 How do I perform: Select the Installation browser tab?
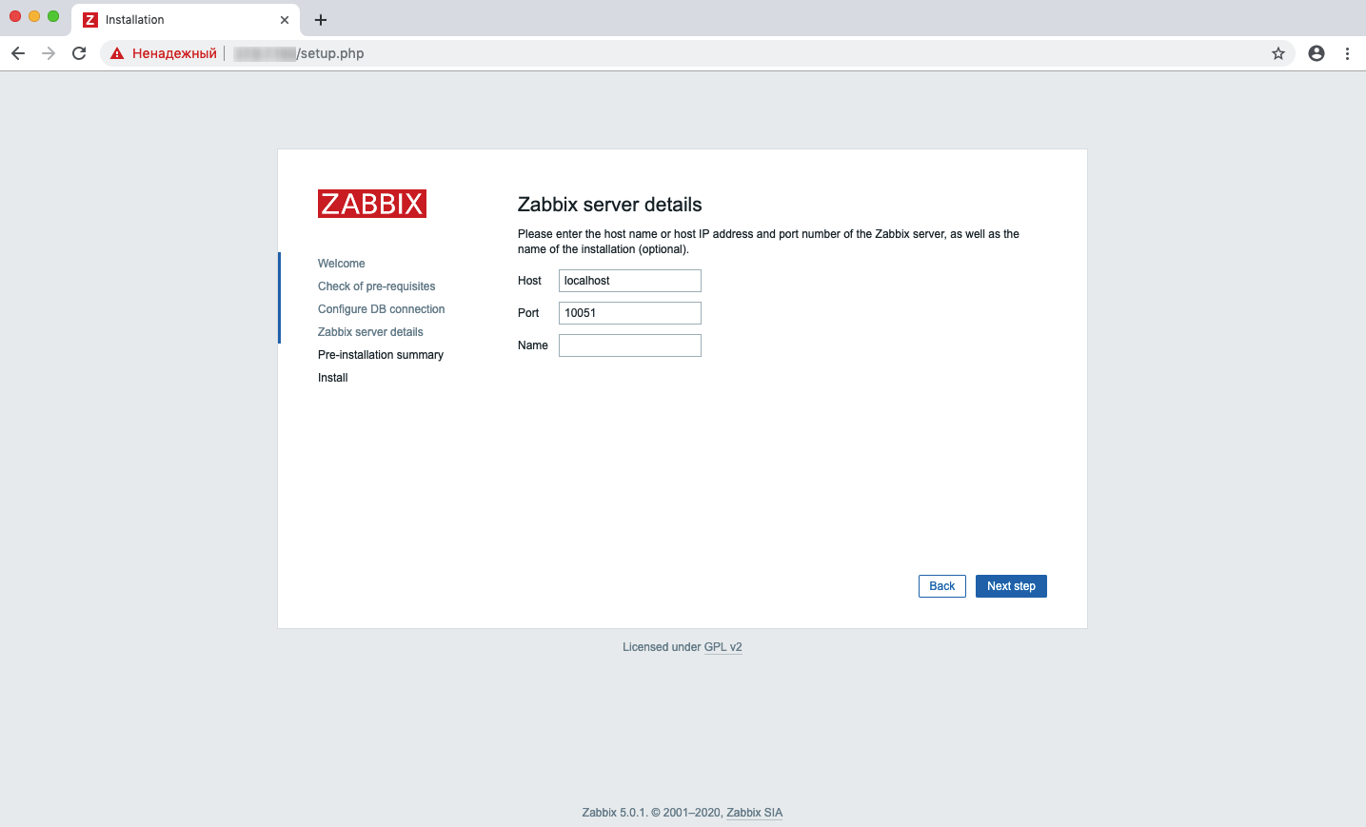coord(186,20)
